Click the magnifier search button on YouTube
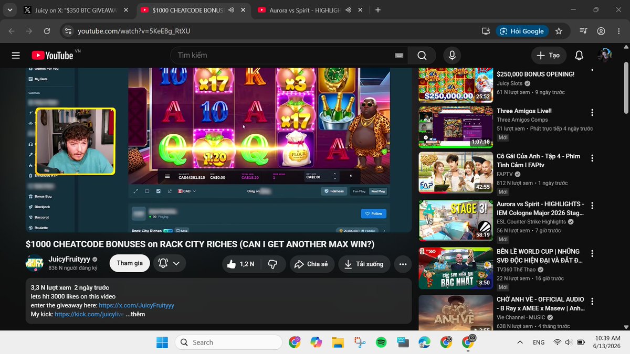This screenshot has height=354, width=630. click(x=422, y=55)
